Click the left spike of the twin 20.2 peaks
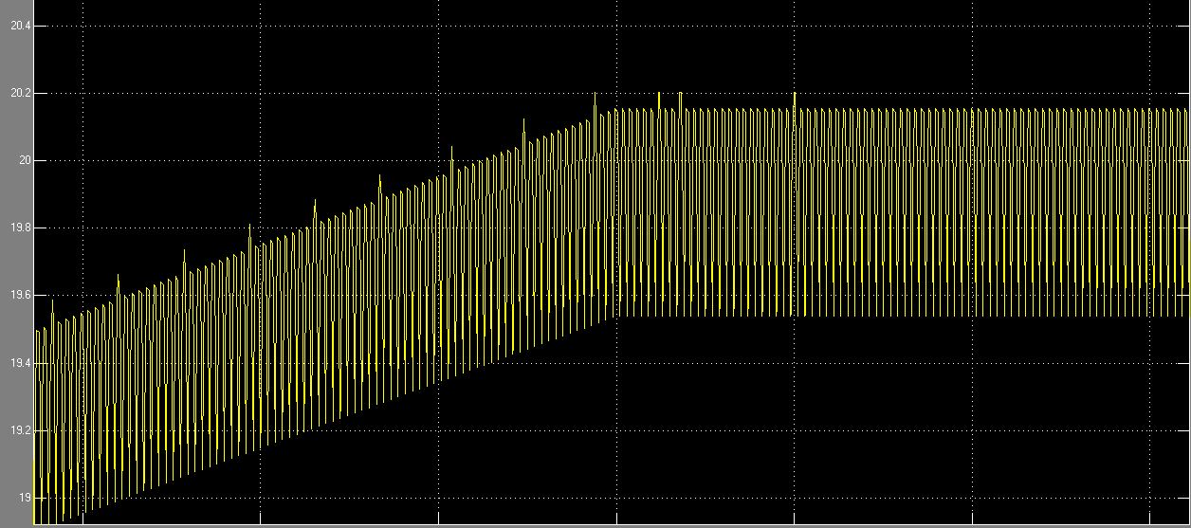 point(659,94)
